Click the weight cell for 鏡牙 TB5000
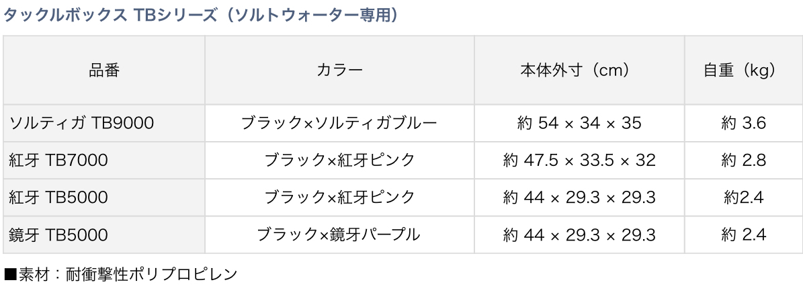Image resolution: width=803 pixels, height=301 pixels. 743,234
